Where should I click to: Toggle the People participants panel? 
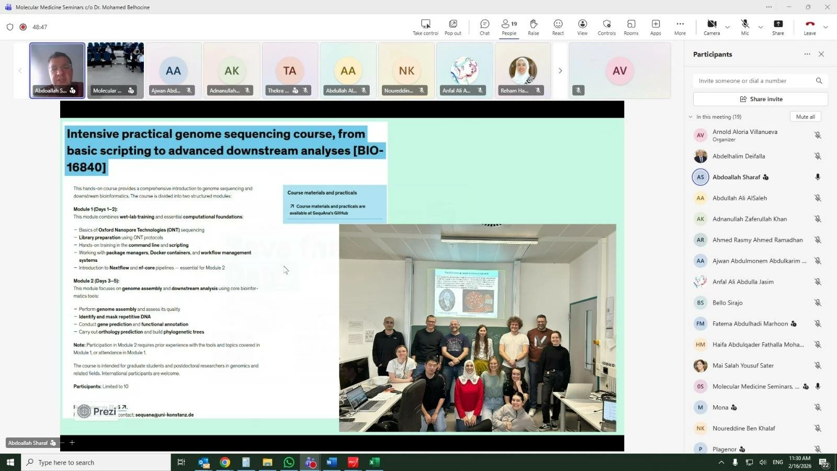tap(509, 27)
